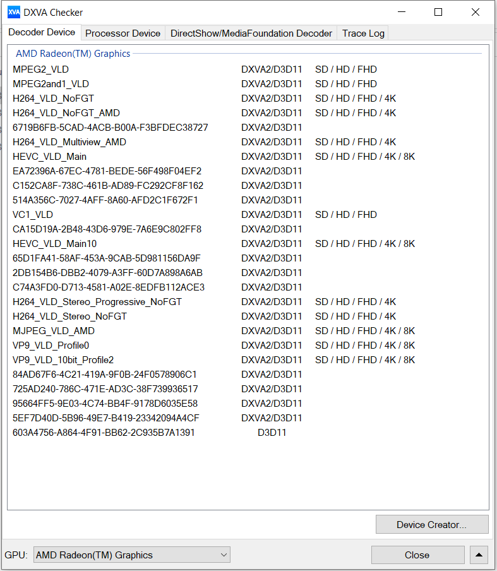Switch to the Trace Log tab
The width and height of the screenshot is (497, 571).
coord(363,33)
